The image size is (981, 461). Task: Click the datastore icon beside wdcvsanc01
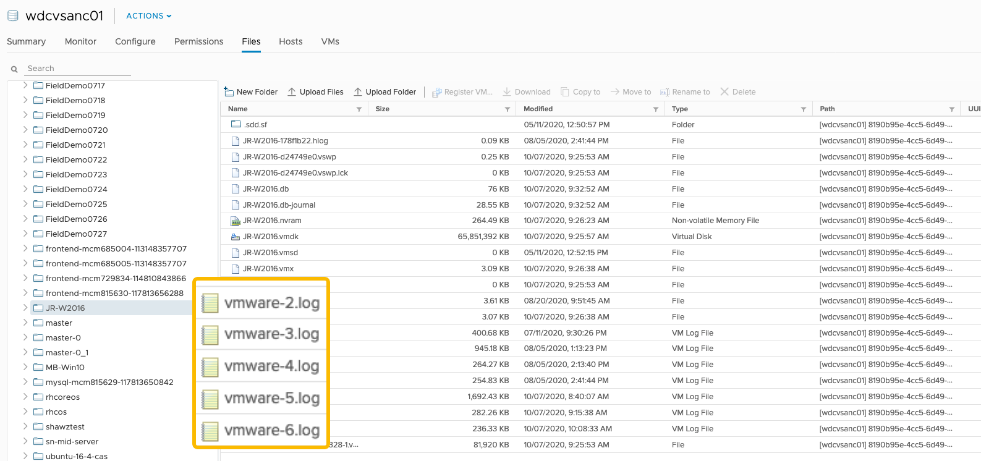point(12,16)
